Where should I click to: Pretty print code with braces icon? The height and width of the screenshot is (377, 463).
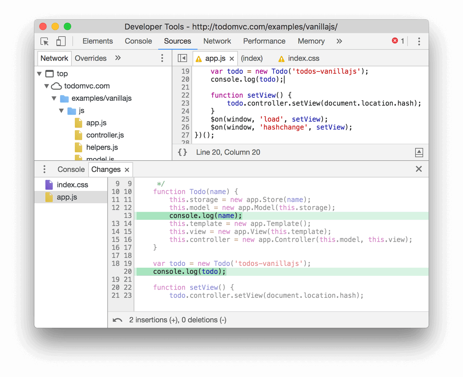182,152
